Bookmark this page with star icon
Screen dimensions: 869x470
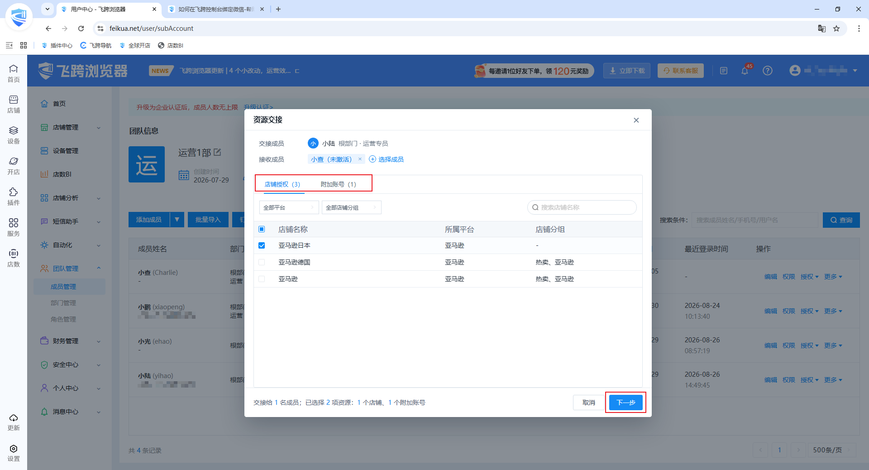(x=836, y=29)
